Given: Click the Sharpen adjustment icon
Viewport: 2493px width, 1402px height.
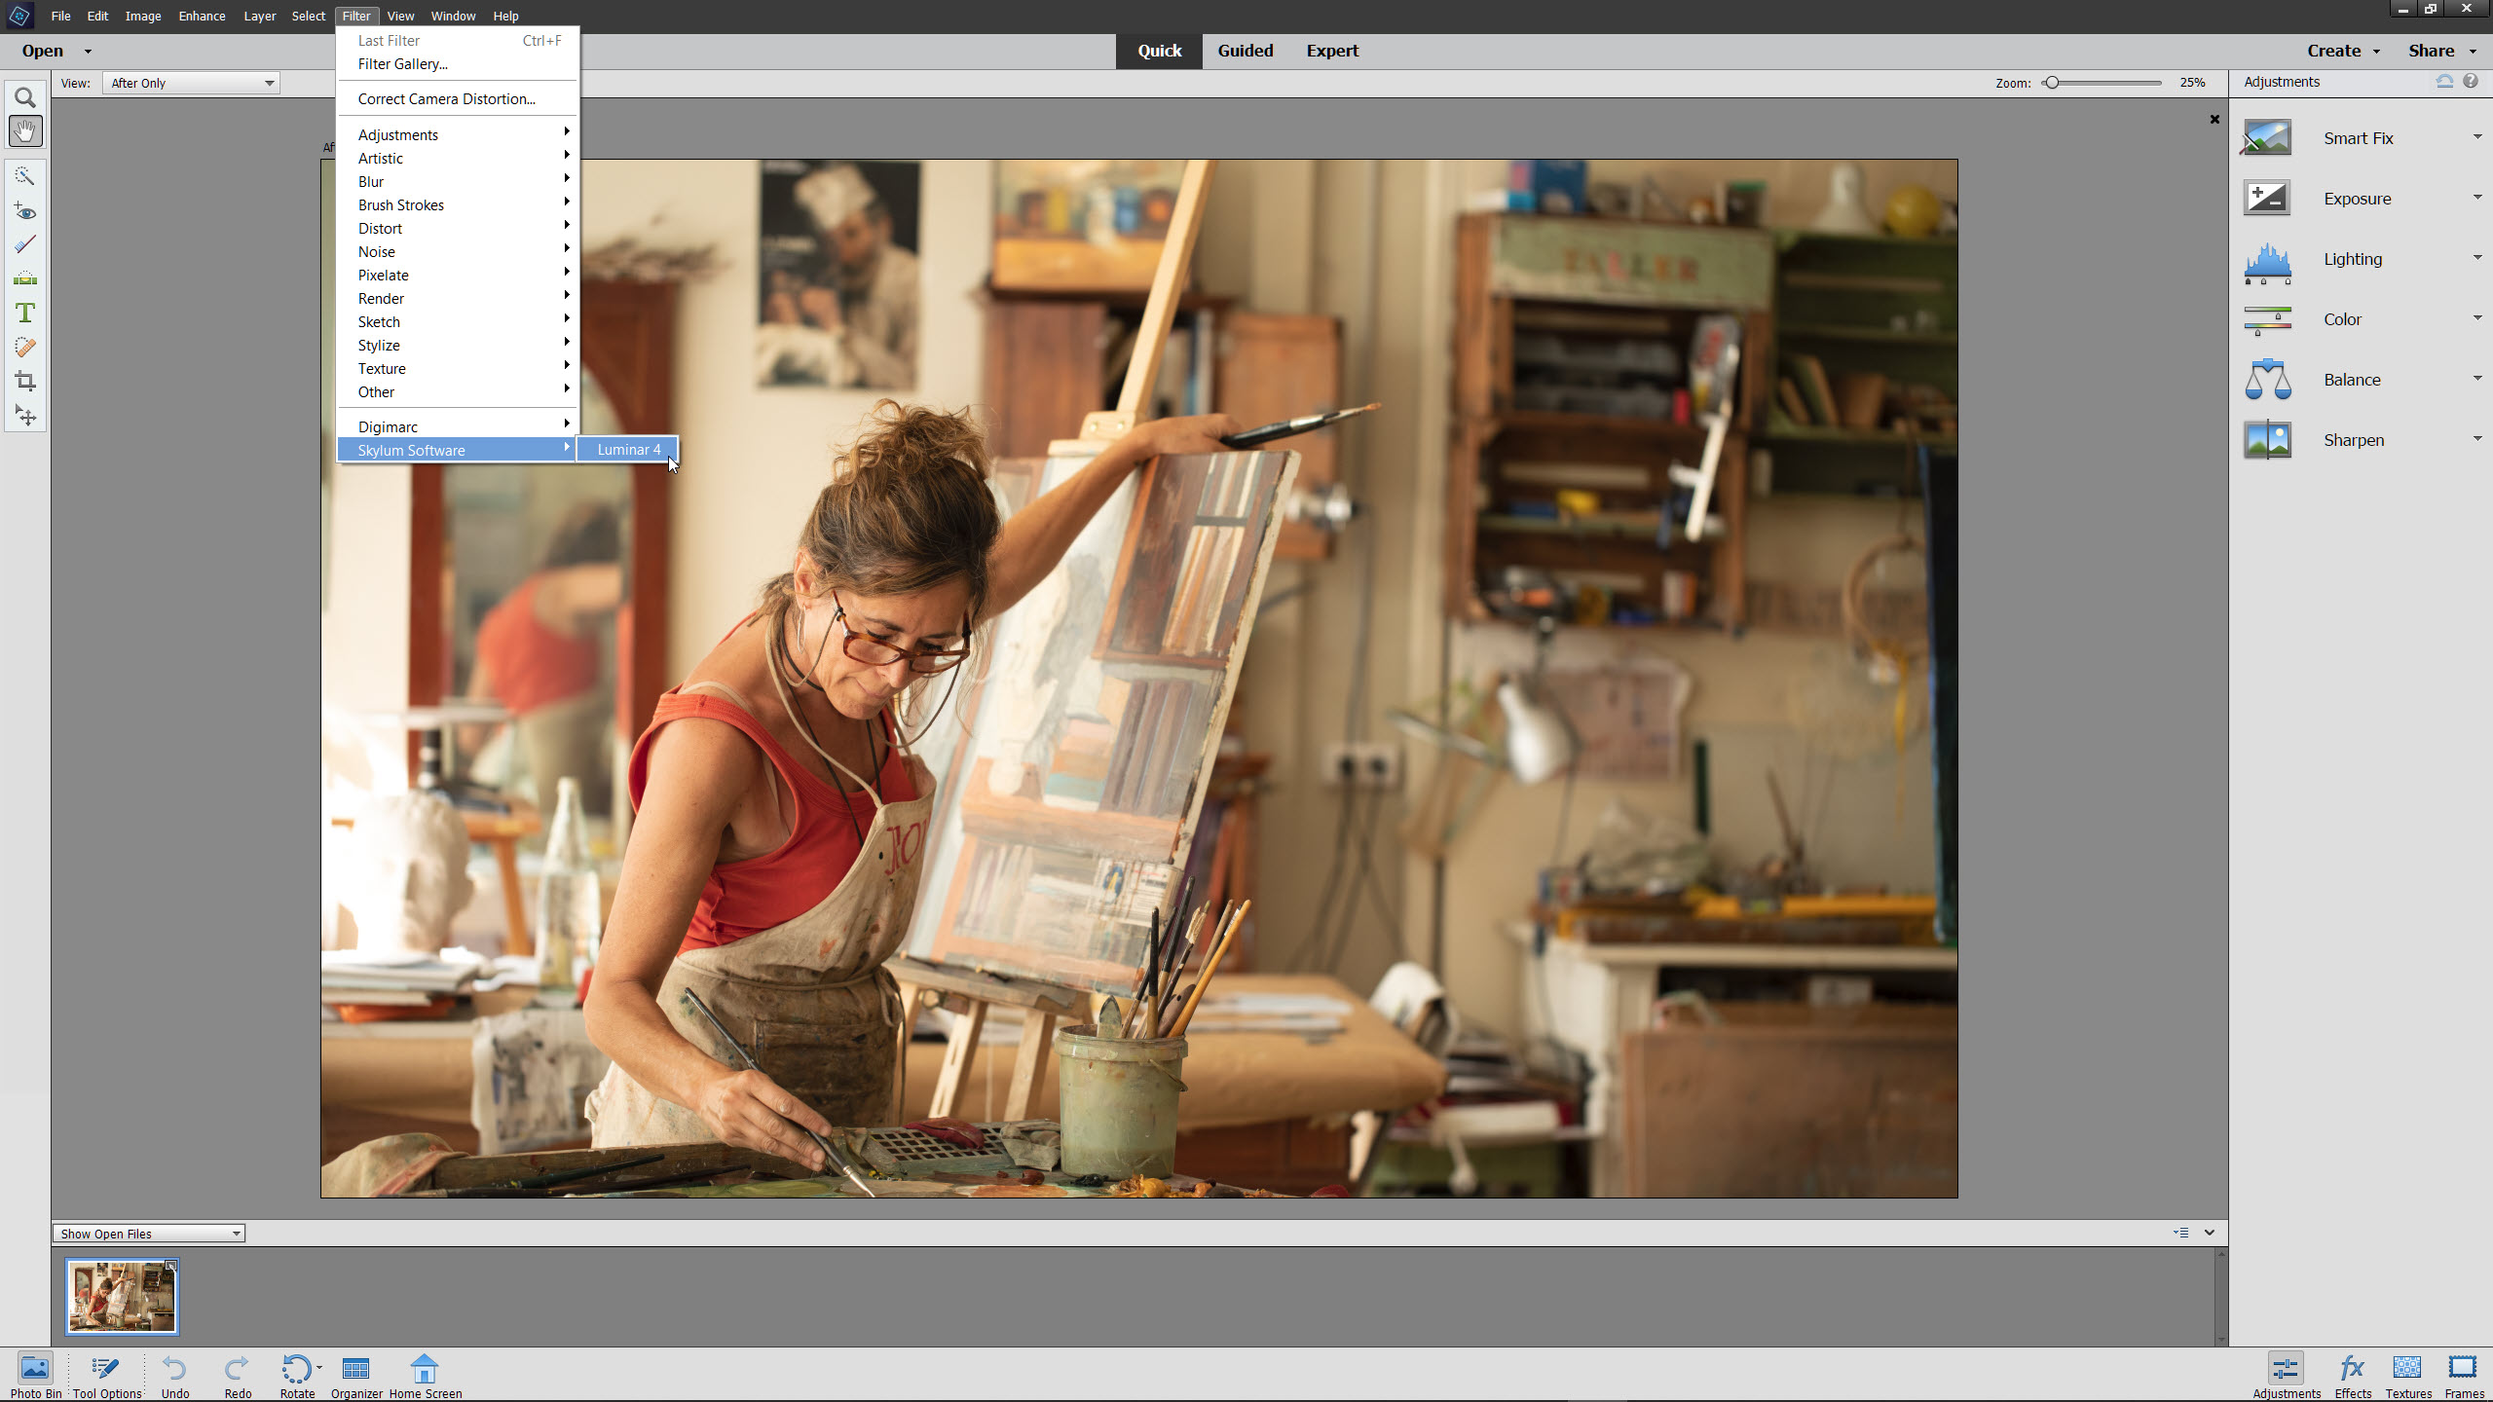Looking at the screenshot, I should (2269, 440).
